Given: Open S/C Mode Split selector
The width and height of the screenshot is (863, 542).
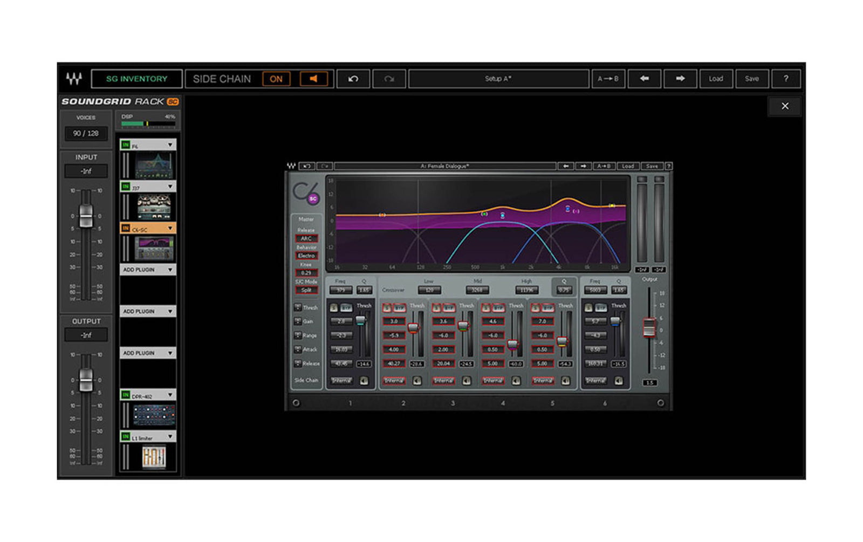Looking at the screenshot, I should pyautogui.click(x=306, y=290).
